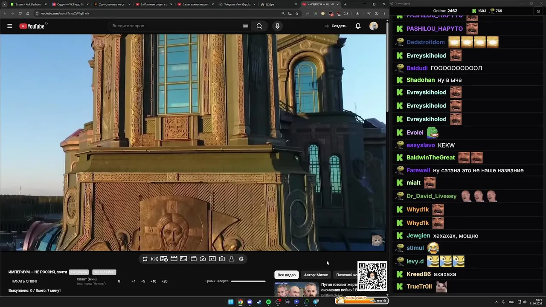
Task: Mute the ИМПЕРИУМ tab audio speaker icon
Action: (x=332, y=4)
